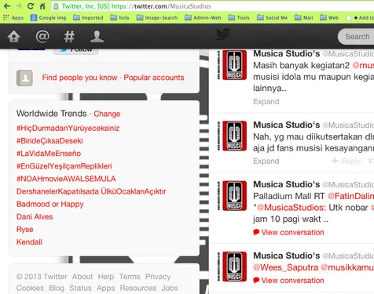374x294 pixels.
Task: Click the Add to bookmarklet
Action: click(360, 17)
